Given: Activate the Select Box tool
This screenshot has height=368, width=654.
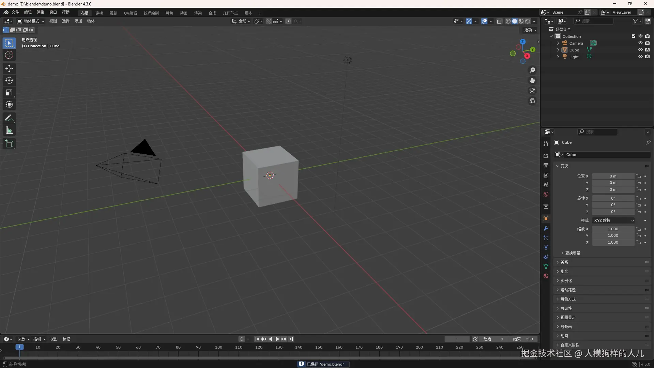Looking at the screenshot, I should (9, 43).
